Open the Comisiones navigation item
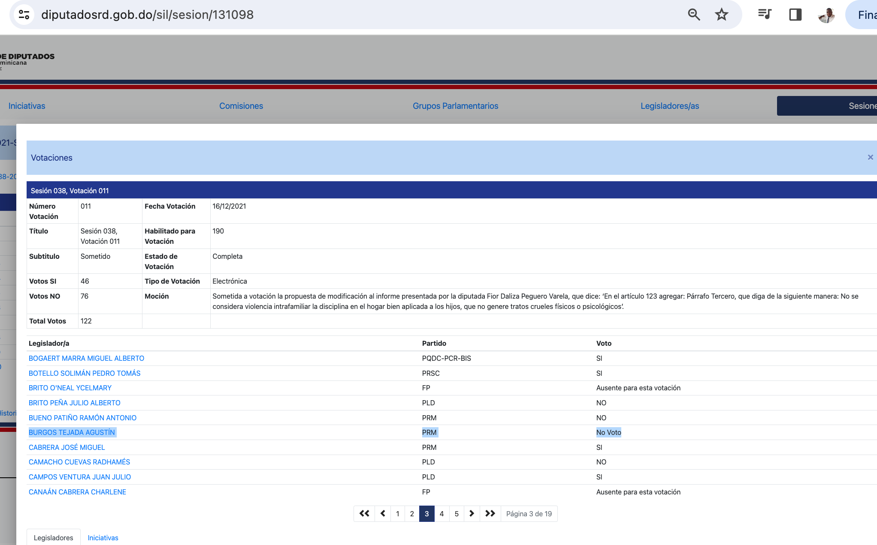 click(x=241, y=106)
